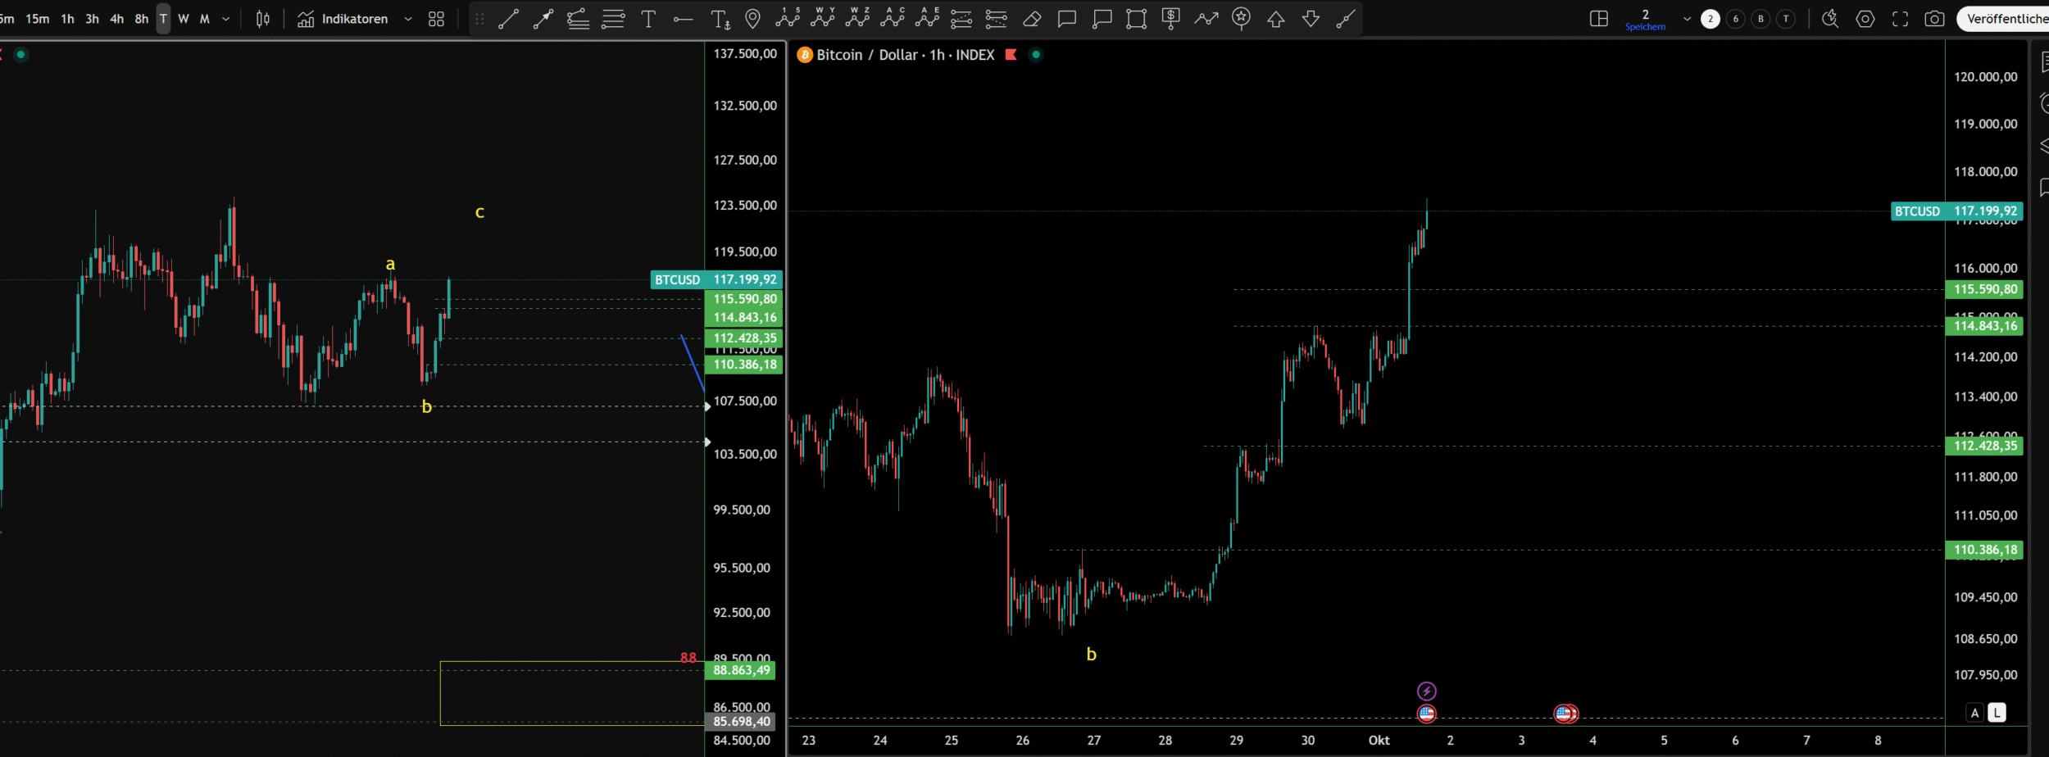Screen dimensions: 2049x757
Task: Click the Speichern layout button
Action: pos(1645,19)
